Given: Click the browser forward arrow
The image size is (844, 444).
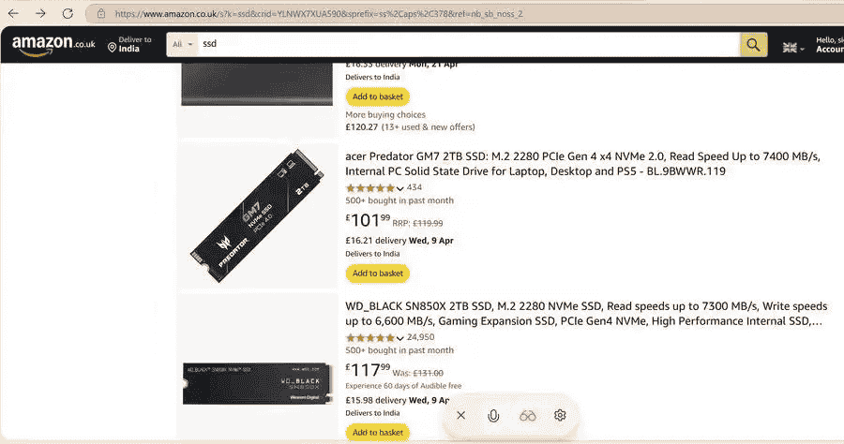Looking at the screenshot, I should [x=40, y=13].
